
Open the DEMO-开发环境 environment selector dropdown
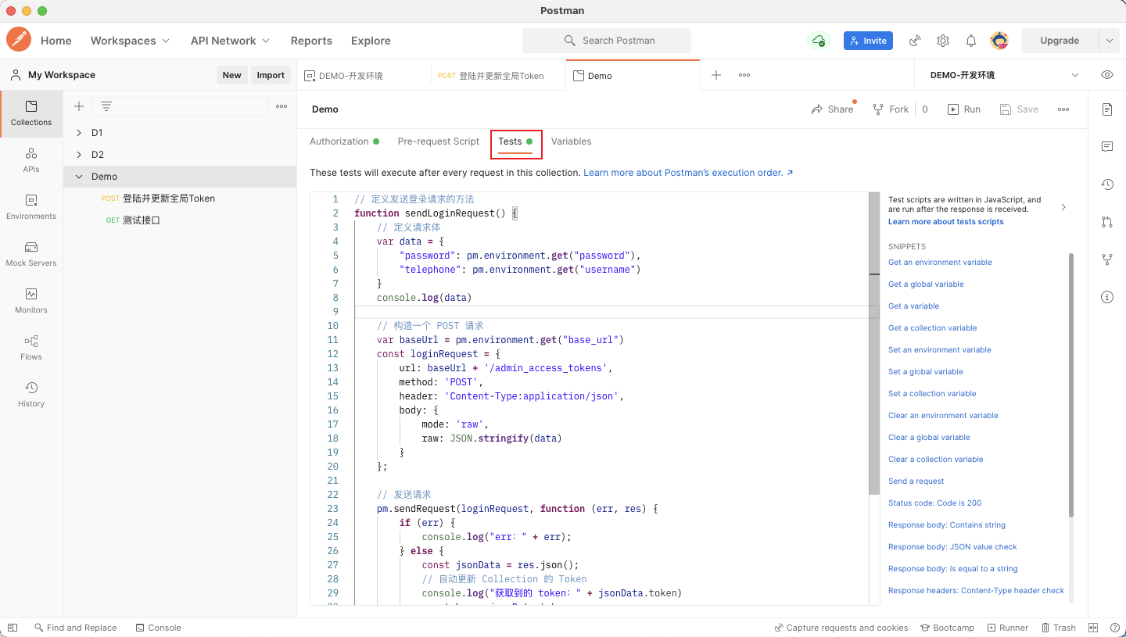pyautogui.click(x=1004, y=75)
